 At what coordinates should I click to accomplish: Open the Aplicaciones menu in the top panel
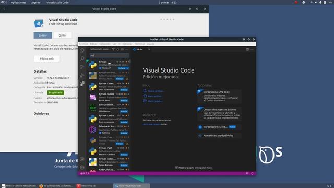(x=18, y=2)
